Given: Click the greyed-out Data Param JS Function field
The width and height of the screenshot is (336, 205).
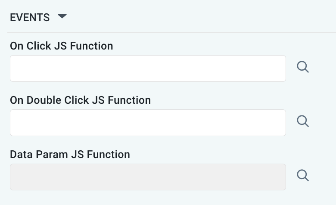Looking at the screenshot, I should pos(148,177).
